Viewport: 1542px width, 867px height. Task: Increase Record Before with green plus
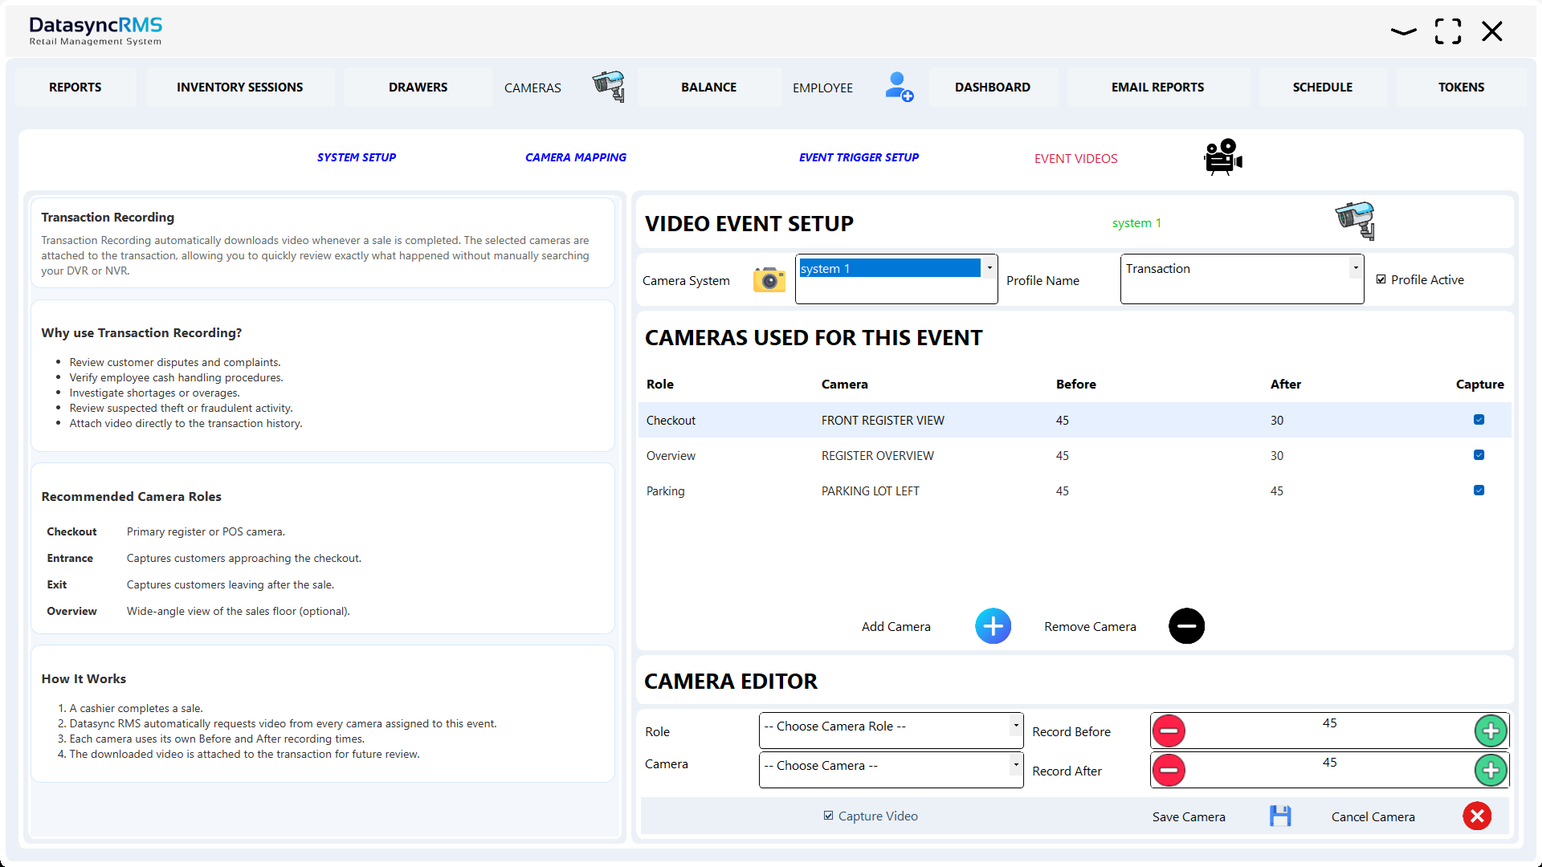1491,731
